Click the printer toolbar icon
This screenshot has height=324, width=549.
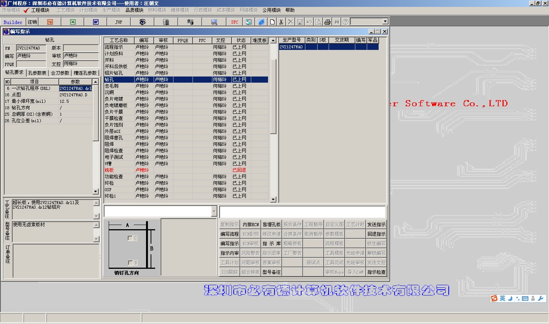click(327, 22)
